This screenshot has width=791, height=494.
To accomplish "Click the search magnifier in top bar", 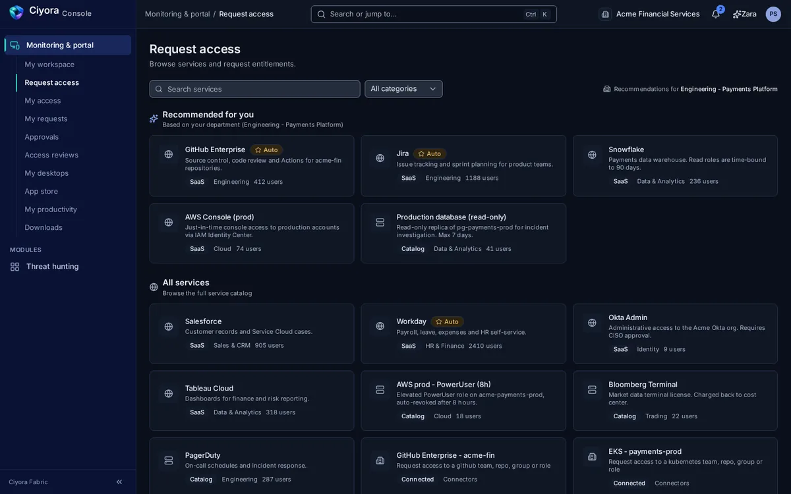I will pyautogui.click(x=321, y=14).
